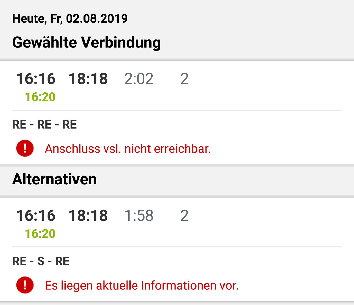Tap green real-time 16:20 under Alternativen
Viewport: 354px width, 305px height.
(x=40, y=234)
